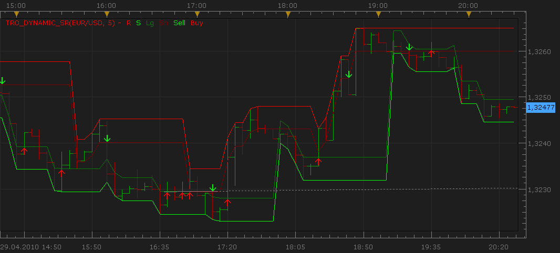
Task: Click the red Buy legend entry
Action: point(197,23)
